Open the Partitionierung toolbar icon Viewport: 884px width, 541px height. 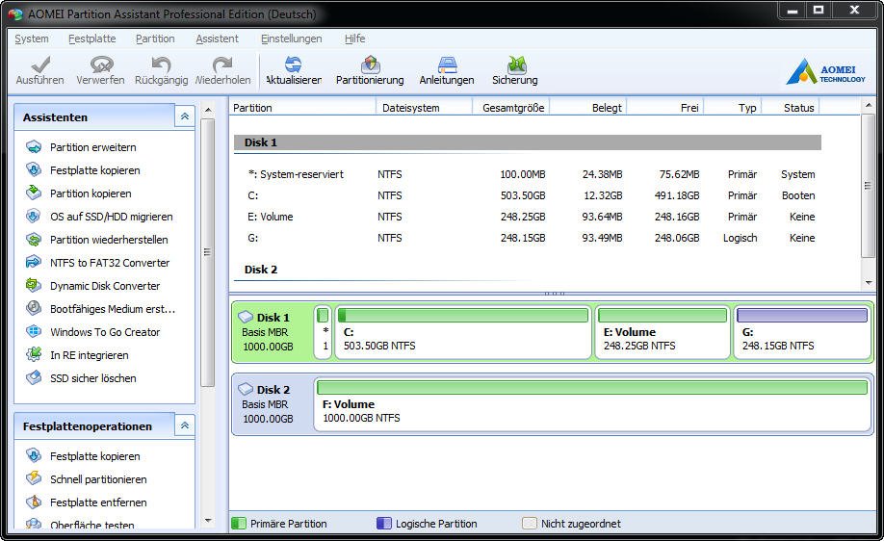coord(370,64)
